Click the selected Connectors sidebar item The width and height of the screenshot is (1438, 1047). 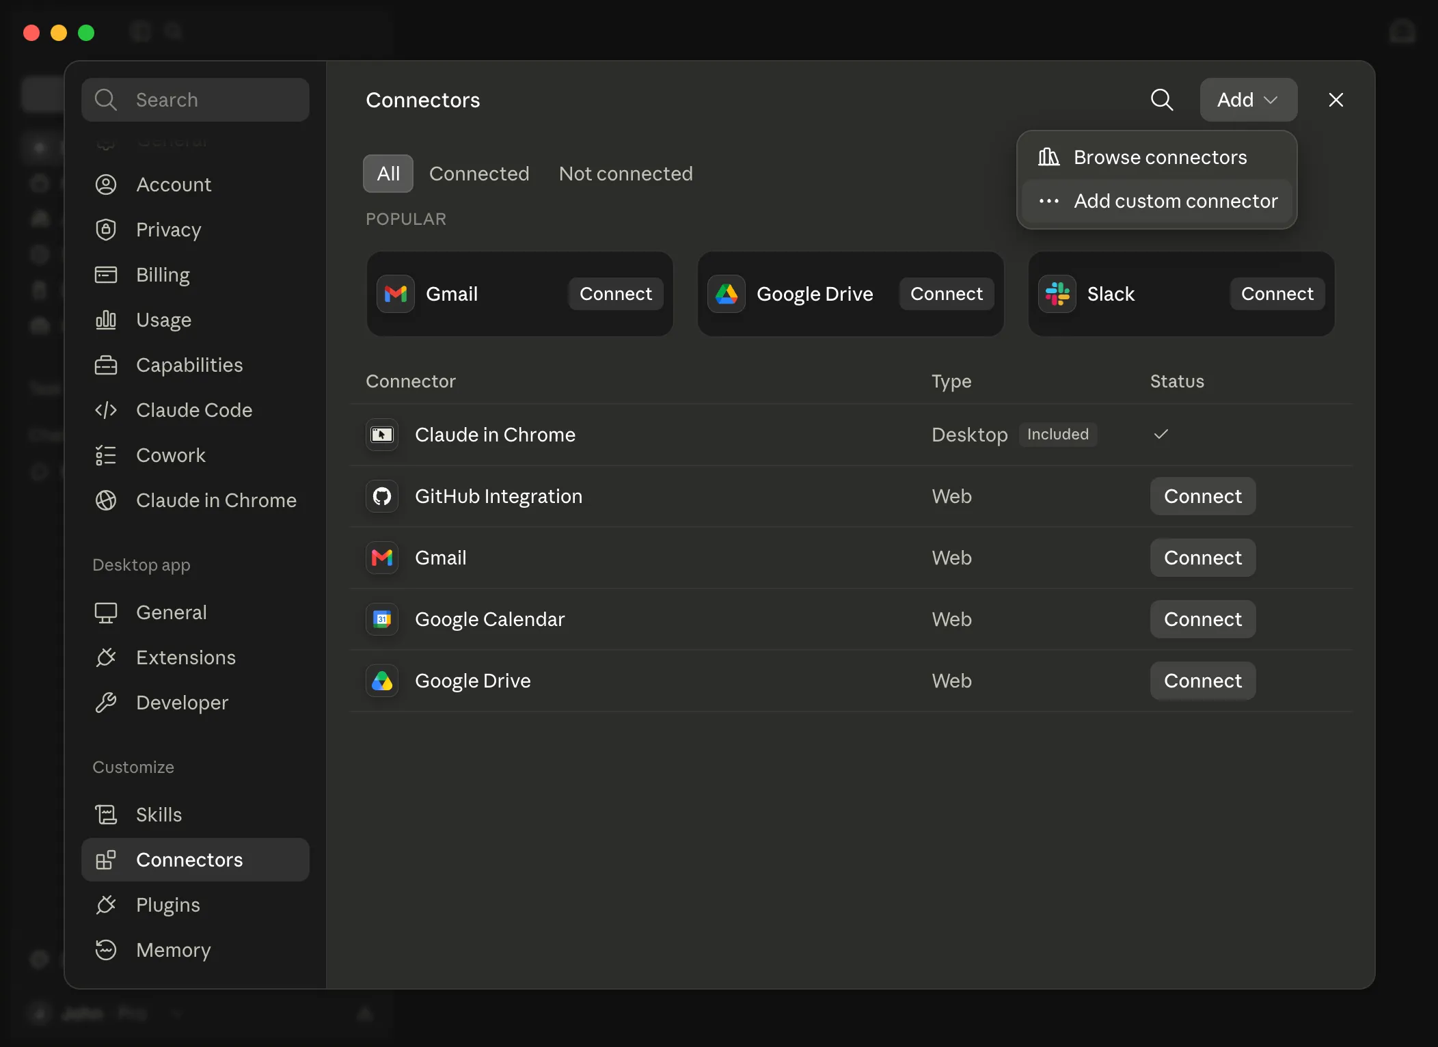pos(195,860)
